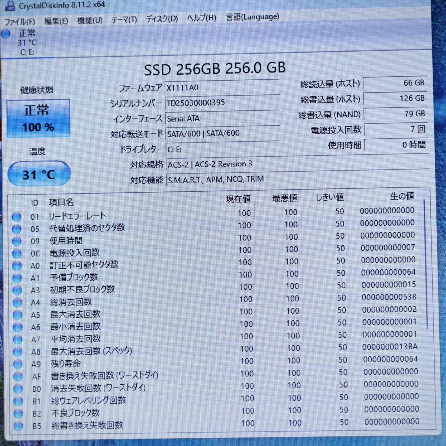Click the drive letter field C: E:
The image size is (446, 446).
223,149
